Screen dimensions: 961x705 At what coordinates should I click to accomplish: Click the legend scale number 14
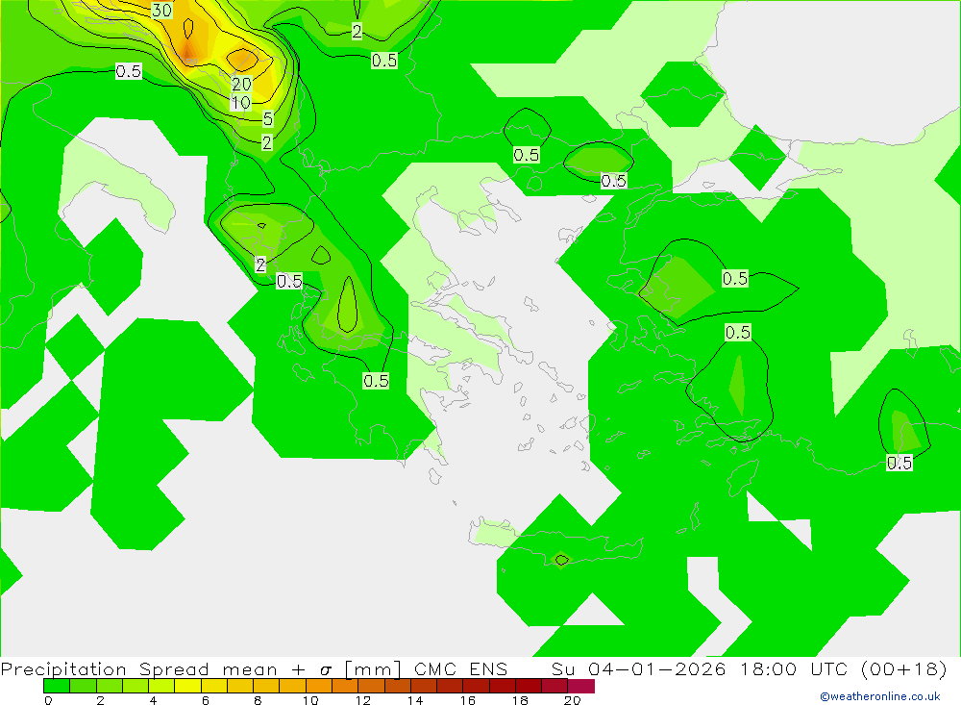415,700
